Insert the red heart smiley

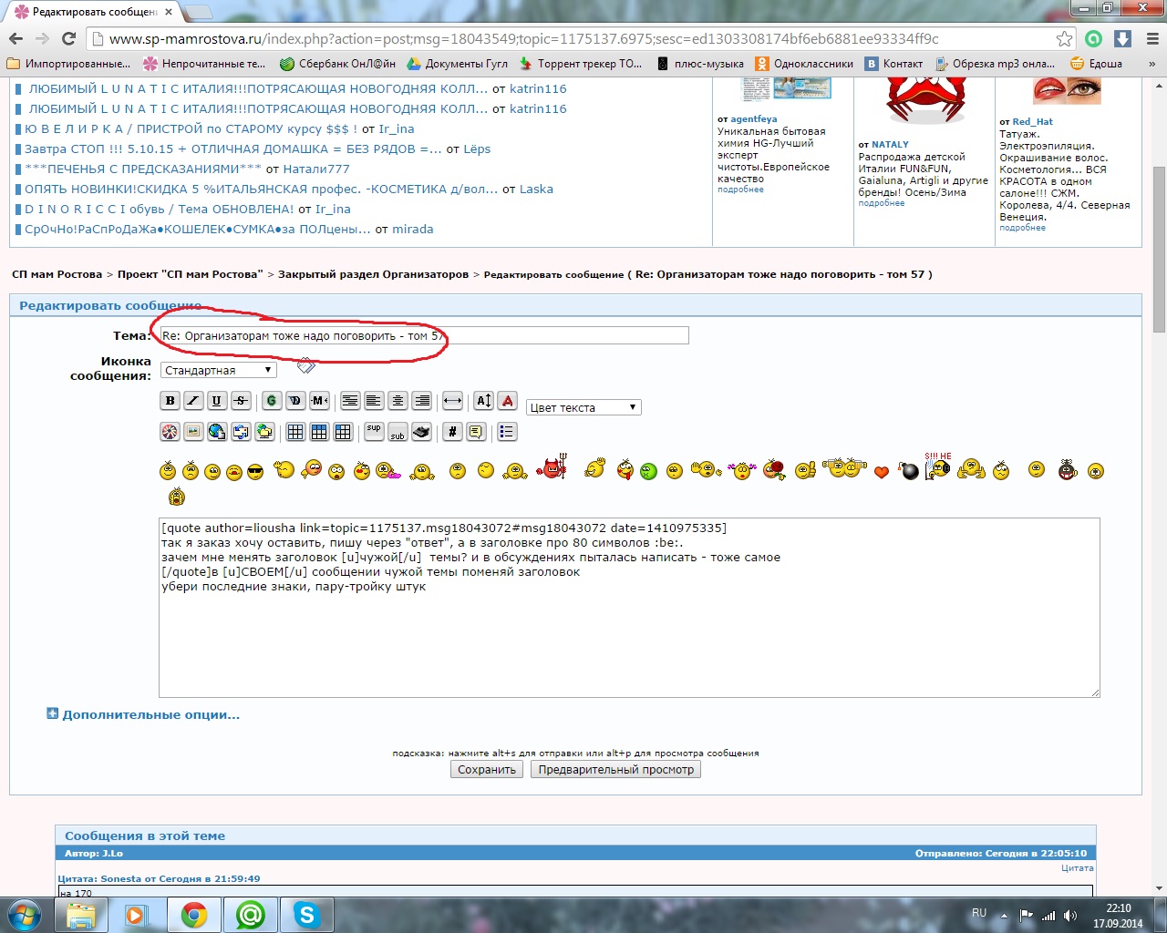(881, 472)
